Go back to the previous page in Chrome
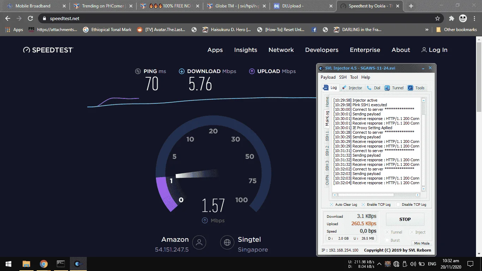The height and width of the screenshot is (271, 482). [x=8, y=18]
